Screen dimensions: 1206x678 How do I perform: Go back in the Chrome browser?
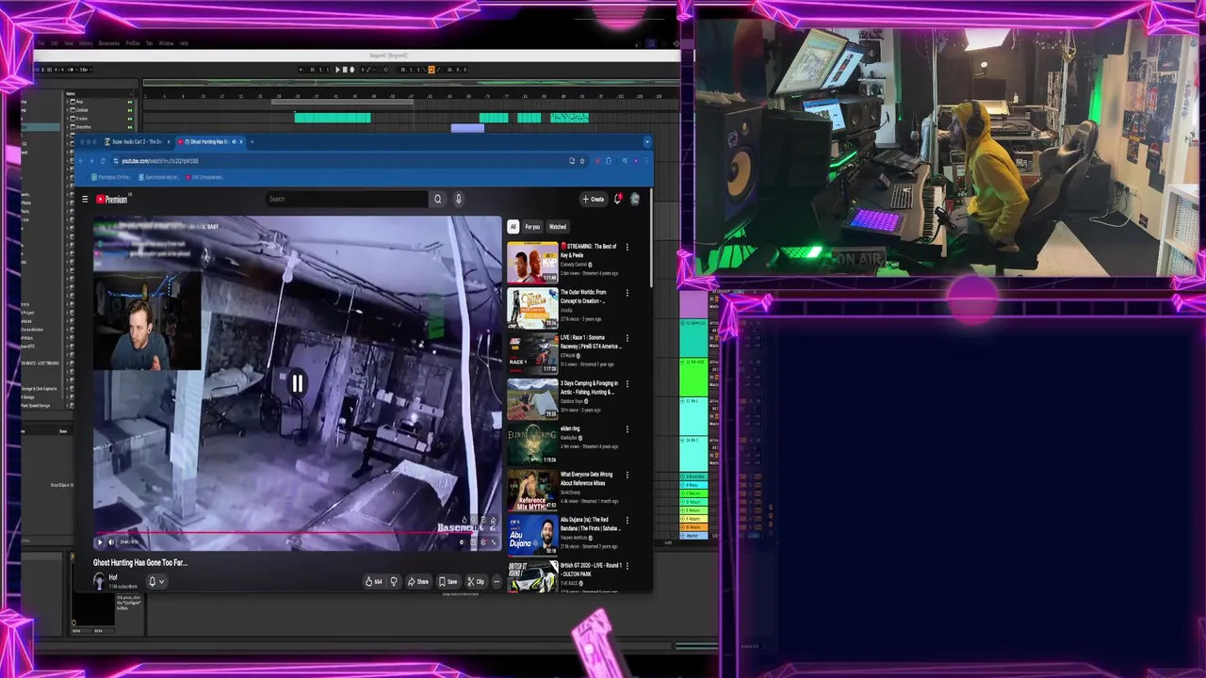click(81, 161)
